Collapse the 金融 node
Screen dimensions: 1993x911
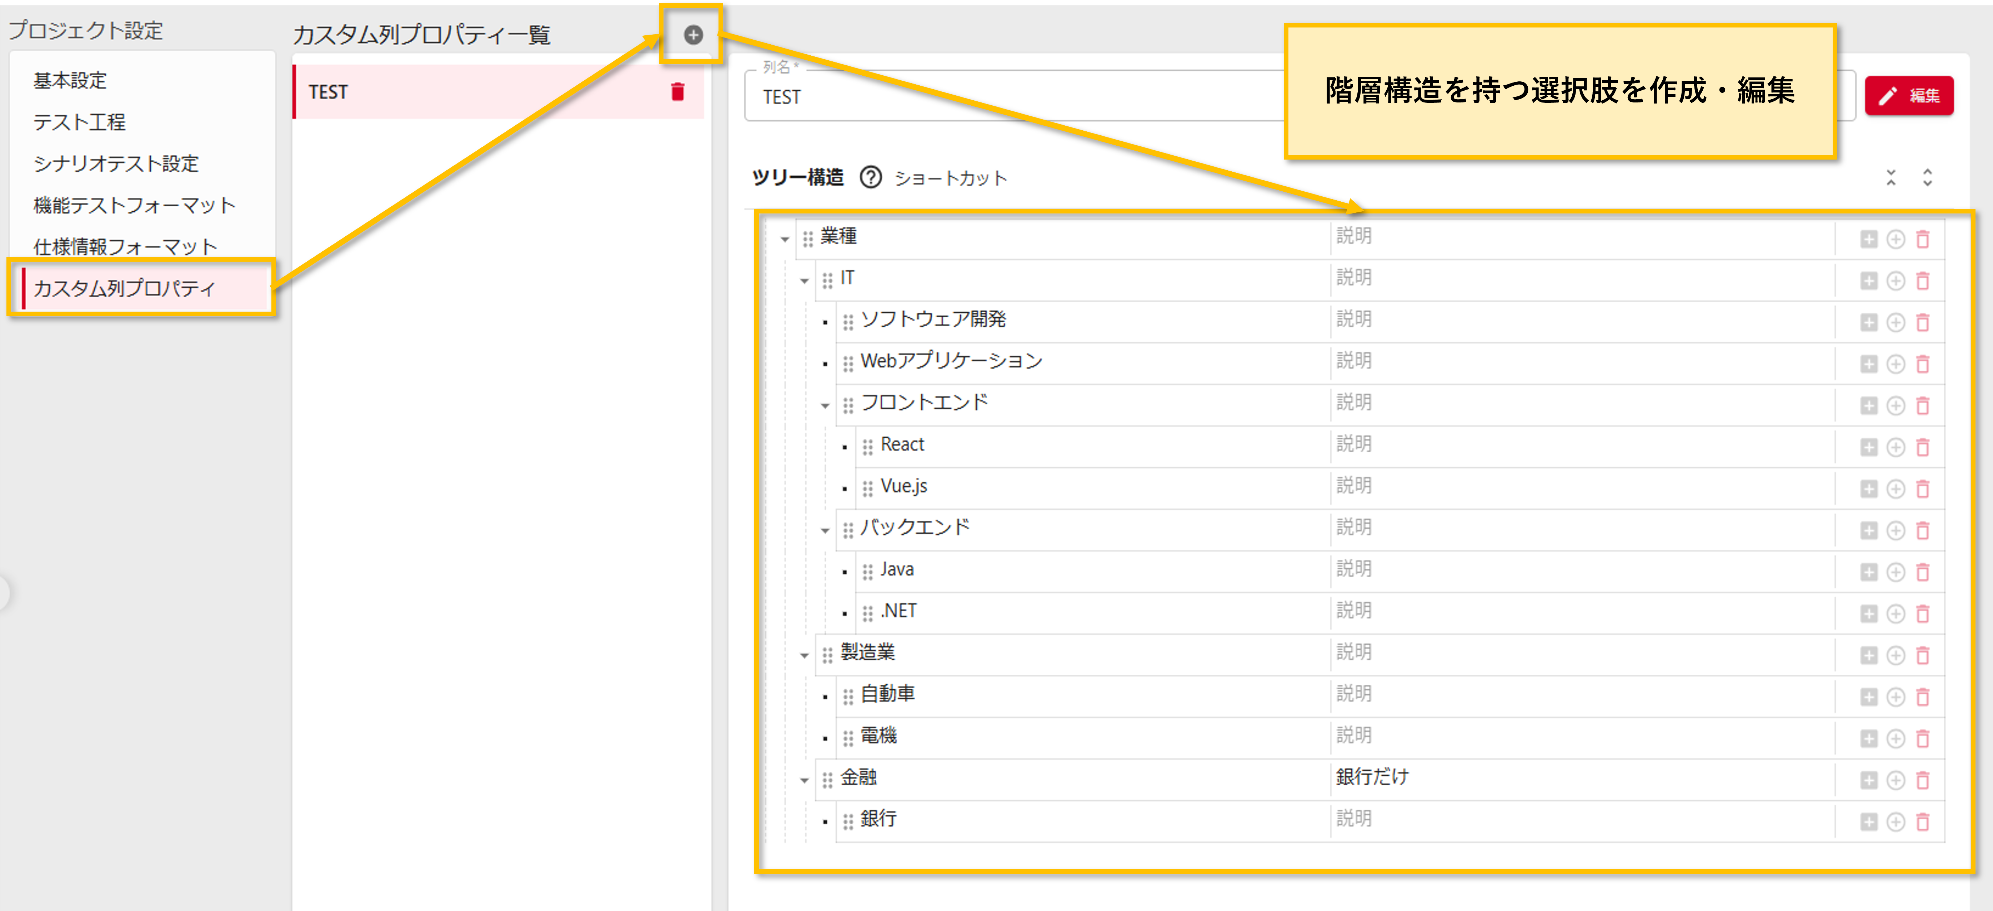pyautogui.click(x=805, y=780)
